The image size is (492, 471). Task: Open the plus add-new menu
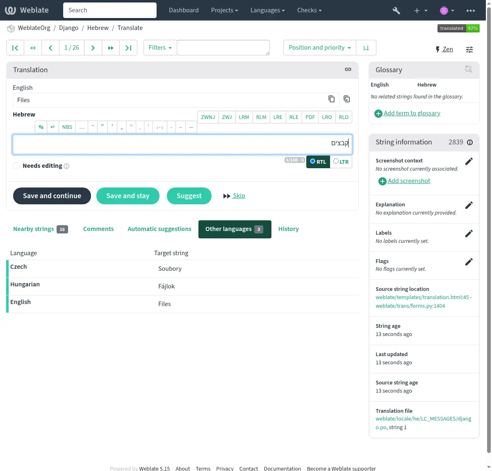click(x=421, y=10)
